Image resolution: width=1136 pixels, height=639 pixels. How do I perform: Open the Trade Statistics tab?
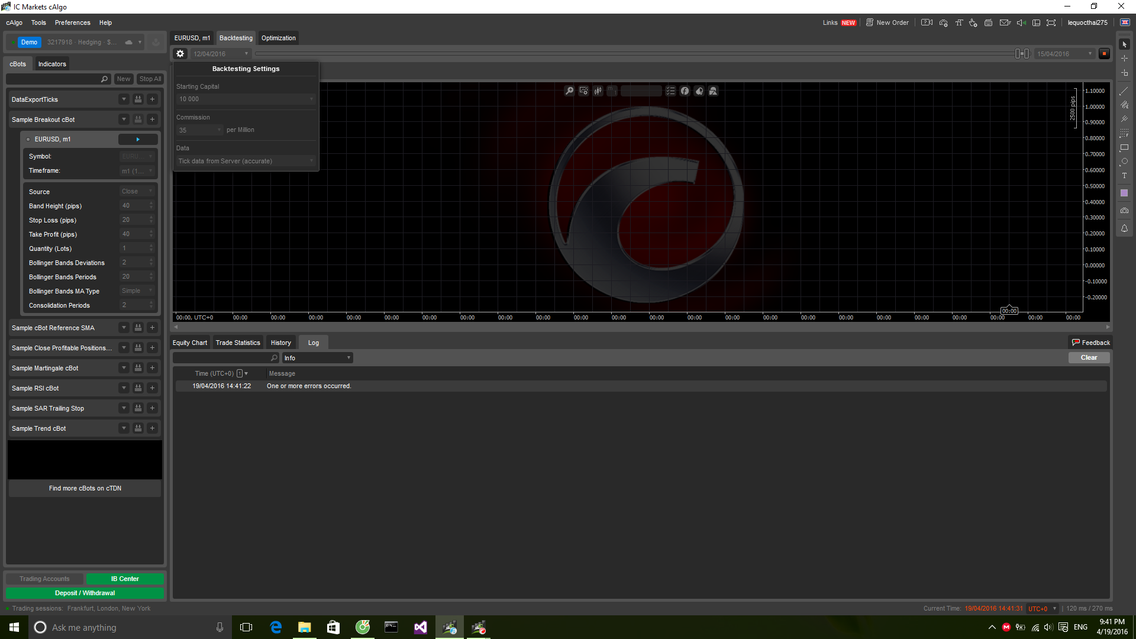[x=238, y=343]
